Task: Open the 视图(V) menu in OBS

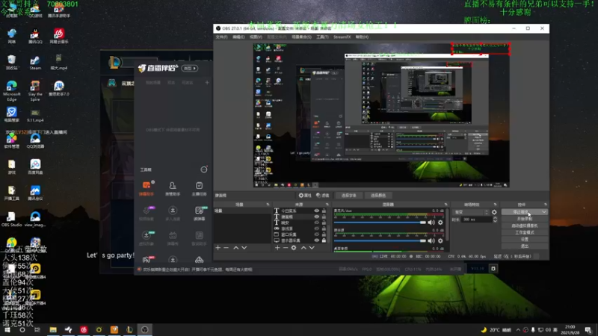Action: (256, 37)
